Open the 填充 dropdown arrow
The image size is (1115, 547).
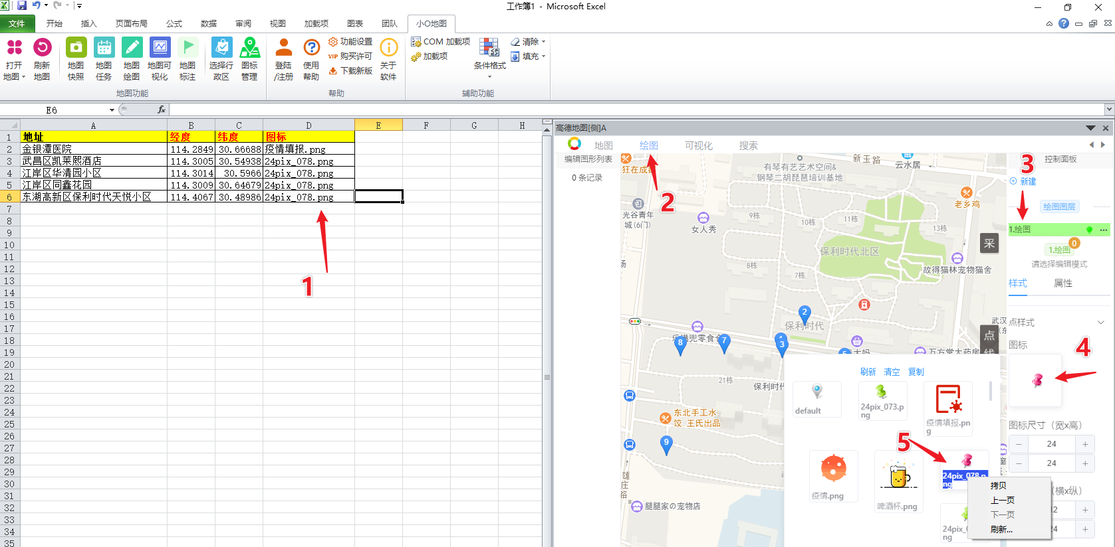[x=544, y=56]
